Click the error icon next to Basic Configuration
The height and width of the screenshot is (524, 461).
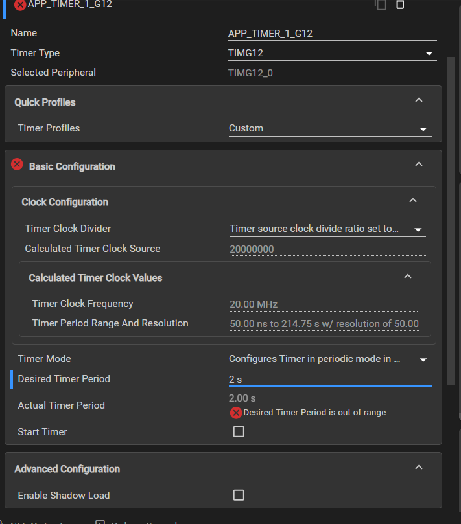[17, 165]
